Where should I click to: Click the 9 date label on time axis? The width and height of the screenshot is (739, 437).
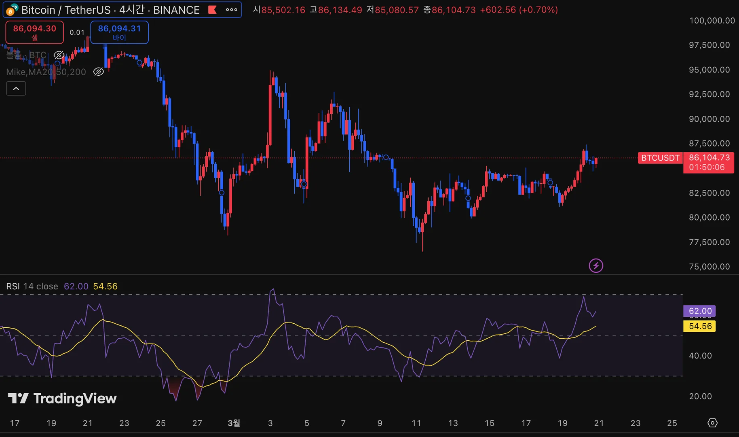coord(380,423)
